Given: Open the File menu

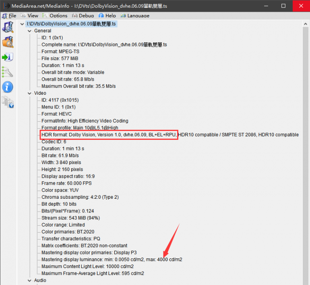Looking at the screenshot, I should [x=9, y=16].
